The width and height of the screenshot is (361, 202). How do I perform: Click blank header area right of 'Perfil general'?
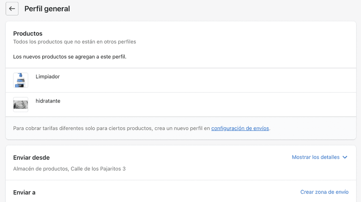[x=217, y=9]
